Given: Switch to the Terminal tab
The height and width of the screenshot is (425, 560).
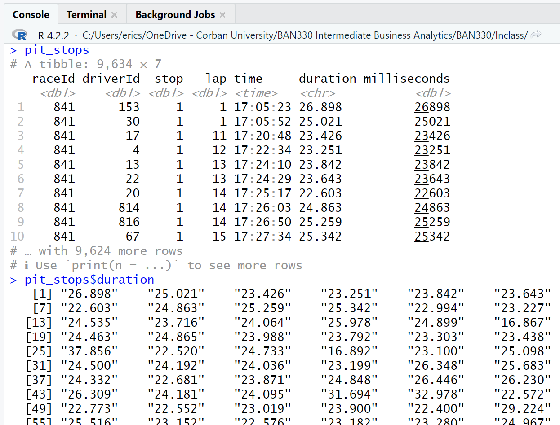Looking at the screenshot, I should point(86,14).
